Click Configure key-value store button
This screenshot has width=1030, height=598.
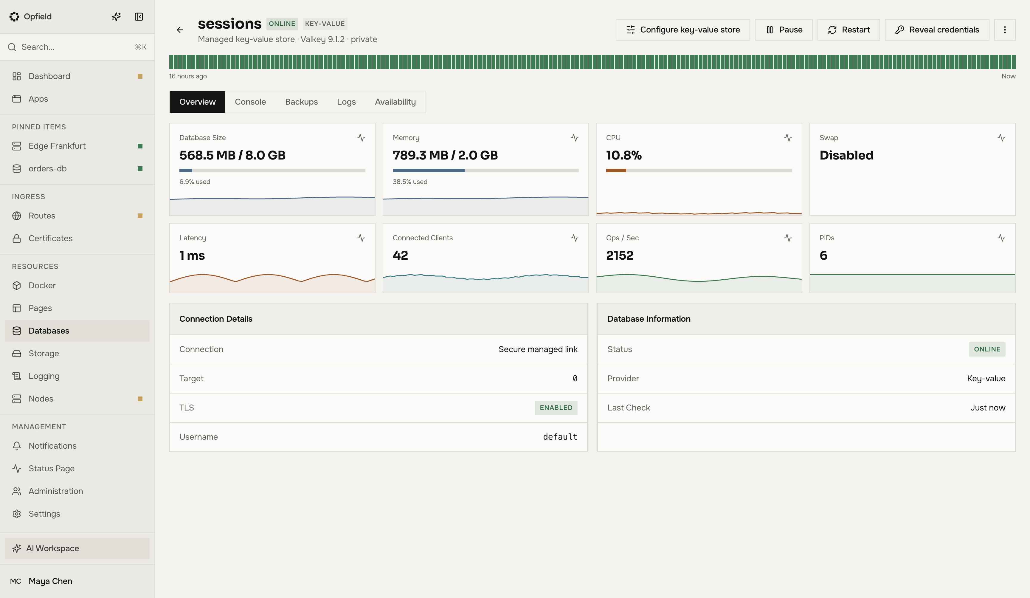point(682,30)
